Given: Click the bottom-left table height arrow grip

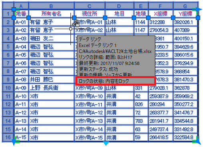Looking at the screenshot, I should [x=14, y=143].
